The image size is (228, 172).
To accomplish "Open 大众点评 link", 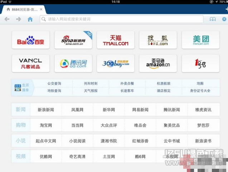I will pyautogui.click(x=109, y=125).
